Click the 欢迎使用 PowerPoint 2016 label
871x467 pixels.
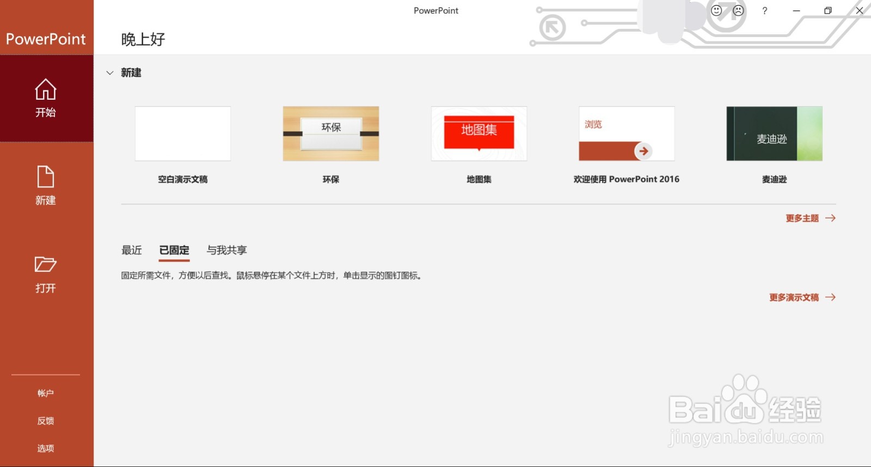627,179
